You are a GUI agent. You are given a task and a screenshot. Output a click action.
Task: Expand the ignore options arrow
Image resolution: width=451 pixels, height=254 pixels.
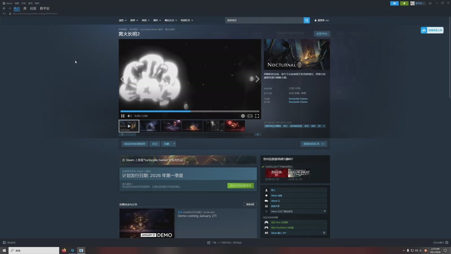(174, 144)
